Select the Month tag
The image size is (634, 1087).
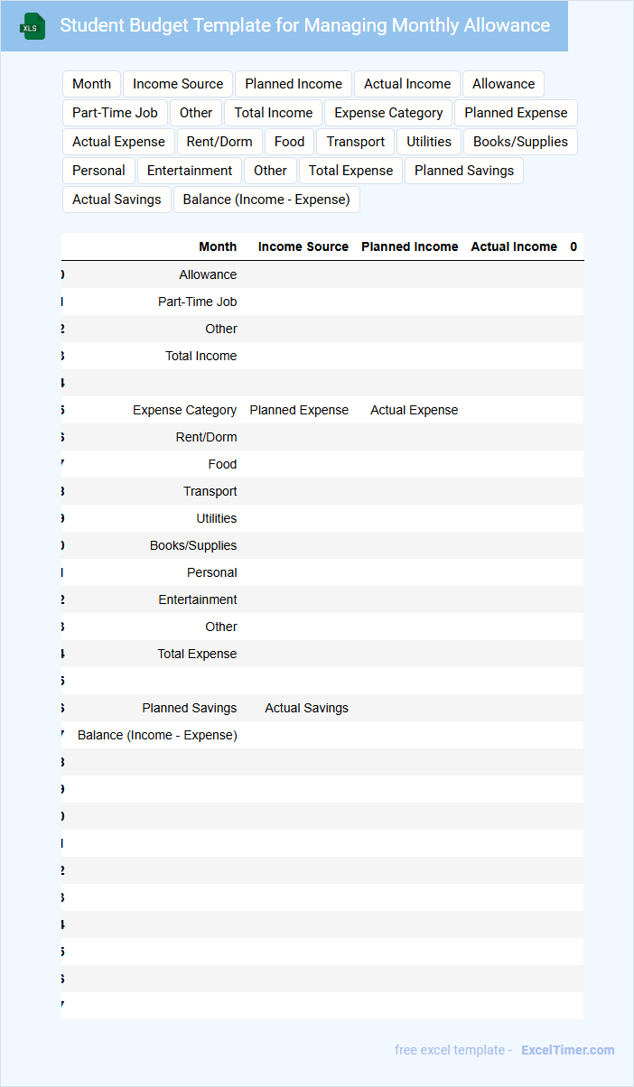point(91,84)
